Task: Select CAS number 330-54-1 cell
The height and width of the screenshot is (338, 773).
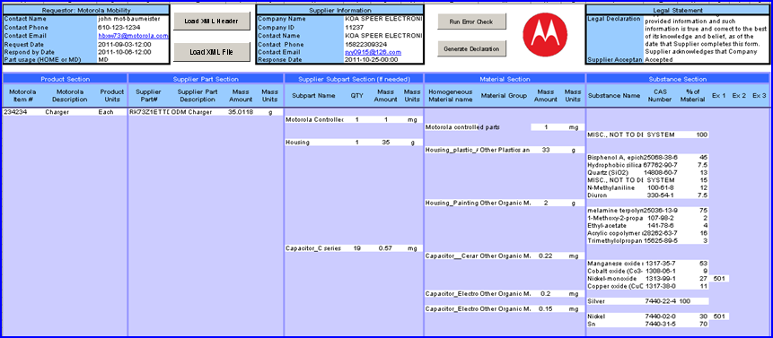Action: 661,195
